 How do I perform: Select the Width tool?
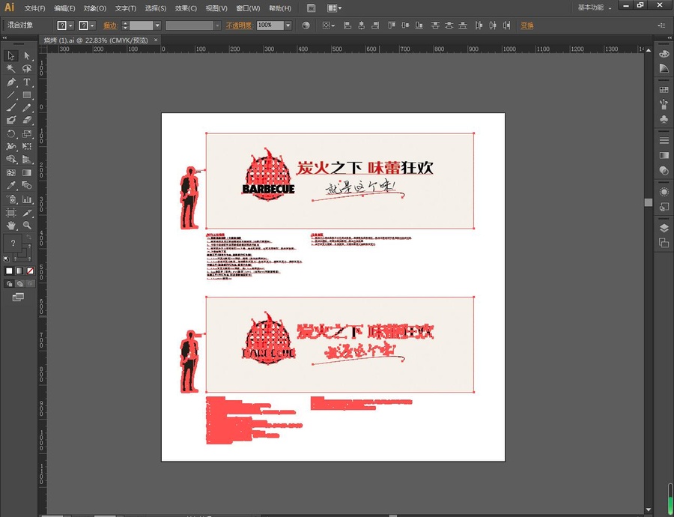click(10, 147)
